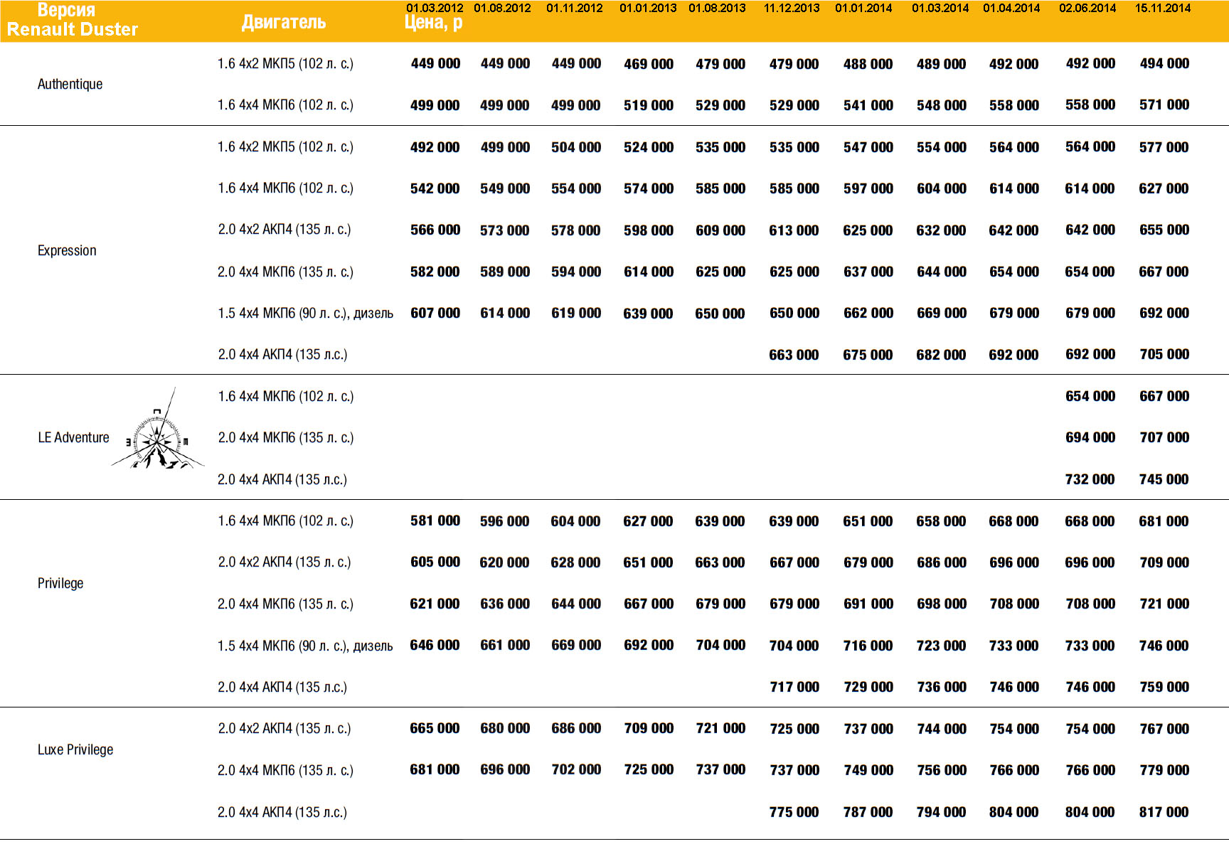1229x844 pixels.
Task: Click the 'Цена, р' header label
Action: (x=434, y=23)
